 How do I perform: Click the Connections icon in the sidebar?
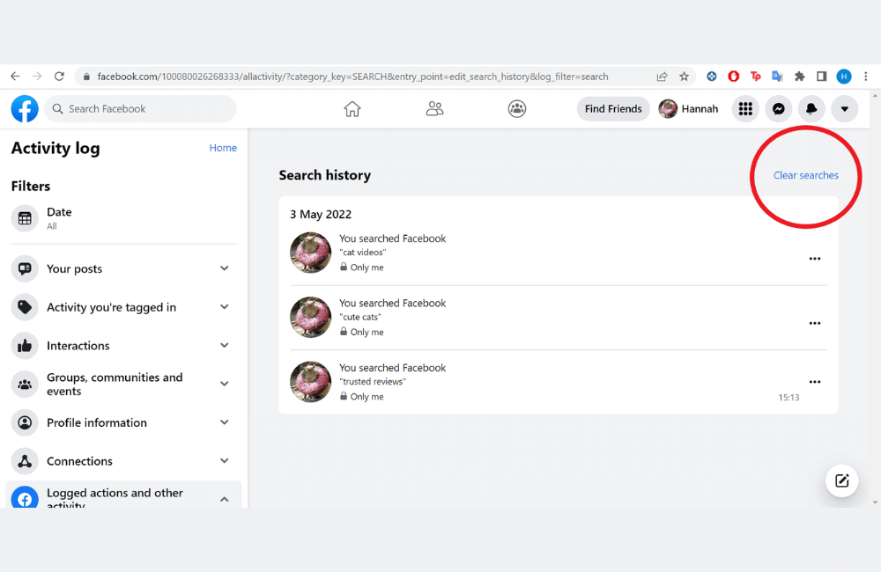click(24, 460)
